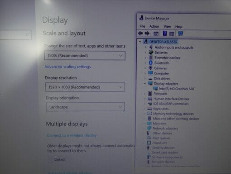The width and height of the screenshot is (231, 174).
Task: Select the Human Interface Devices icon
Action: coord(150,99)
